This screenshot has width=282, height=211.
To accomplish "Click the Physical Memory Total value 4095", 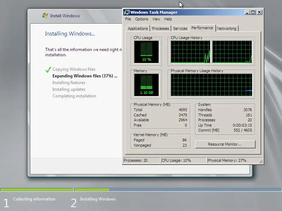I will pyautogui.click(x=183, y=110).
